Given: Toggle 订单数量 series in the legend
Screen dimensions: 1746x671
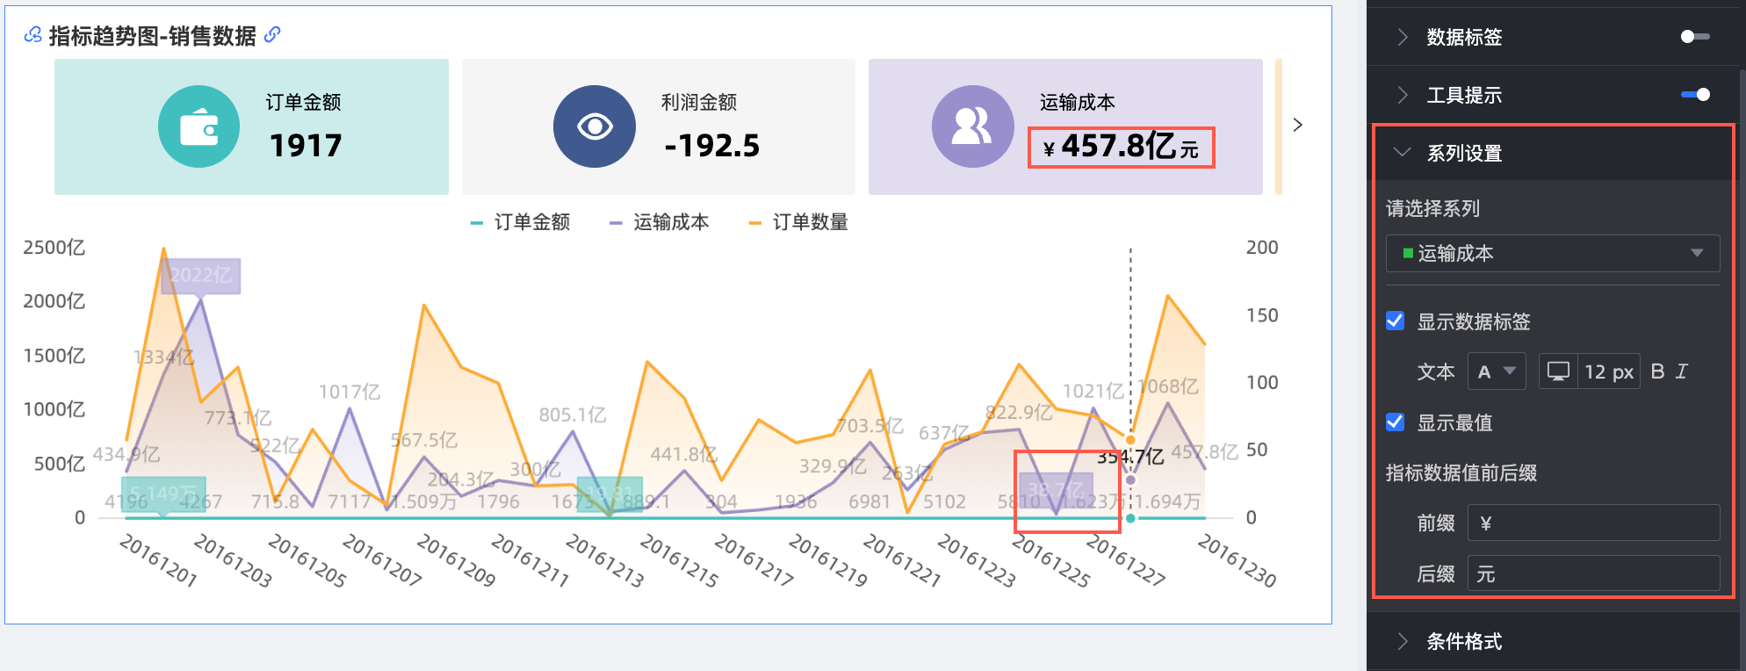Looking at the screenshot, I should coord(798,222).
